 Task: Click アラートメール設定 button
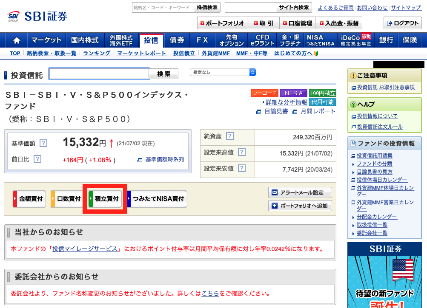pos(300,192)
